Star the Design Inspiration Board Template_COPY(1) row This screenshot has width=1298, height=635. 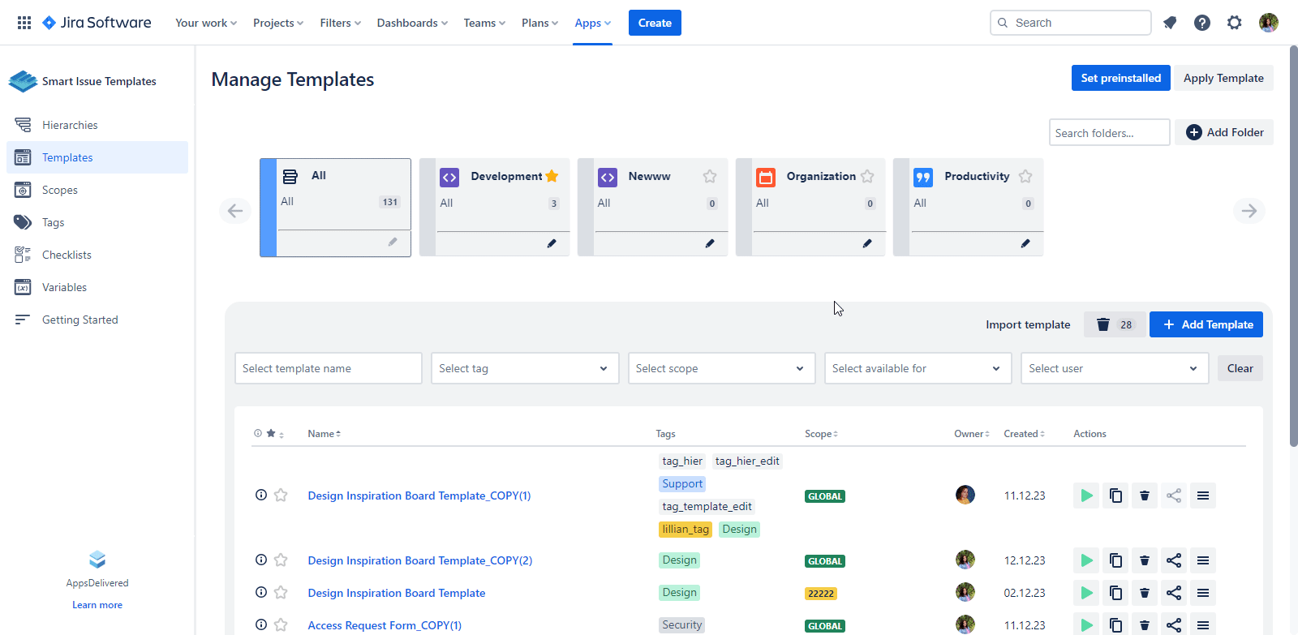(x=281, y=496)
